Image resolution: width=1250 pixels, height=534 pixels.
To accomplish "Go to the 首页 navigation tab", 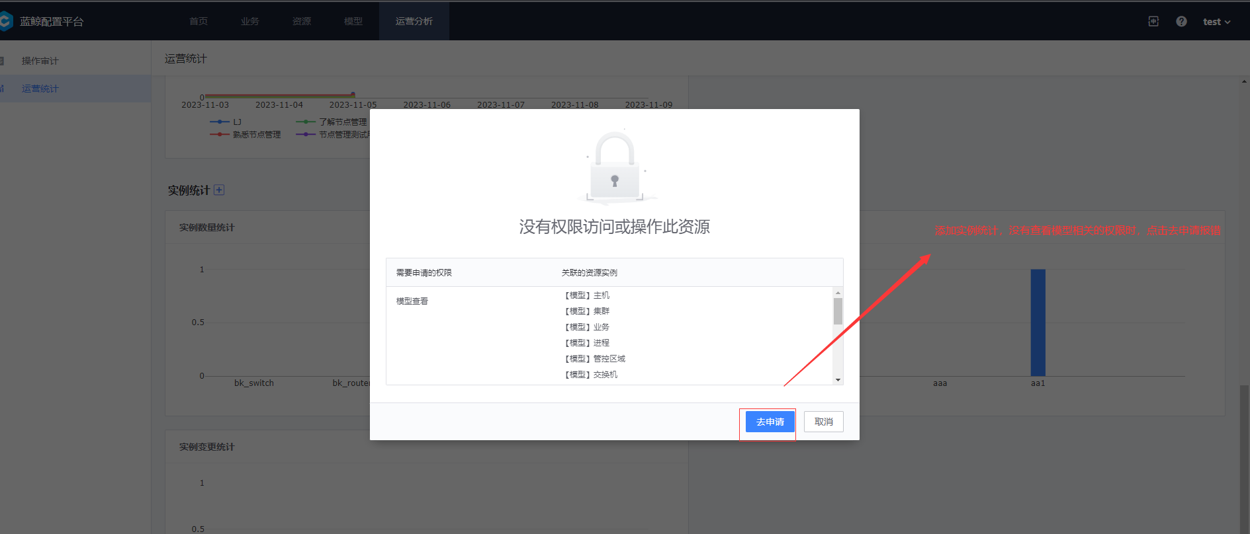I will (x=199, y=21).
